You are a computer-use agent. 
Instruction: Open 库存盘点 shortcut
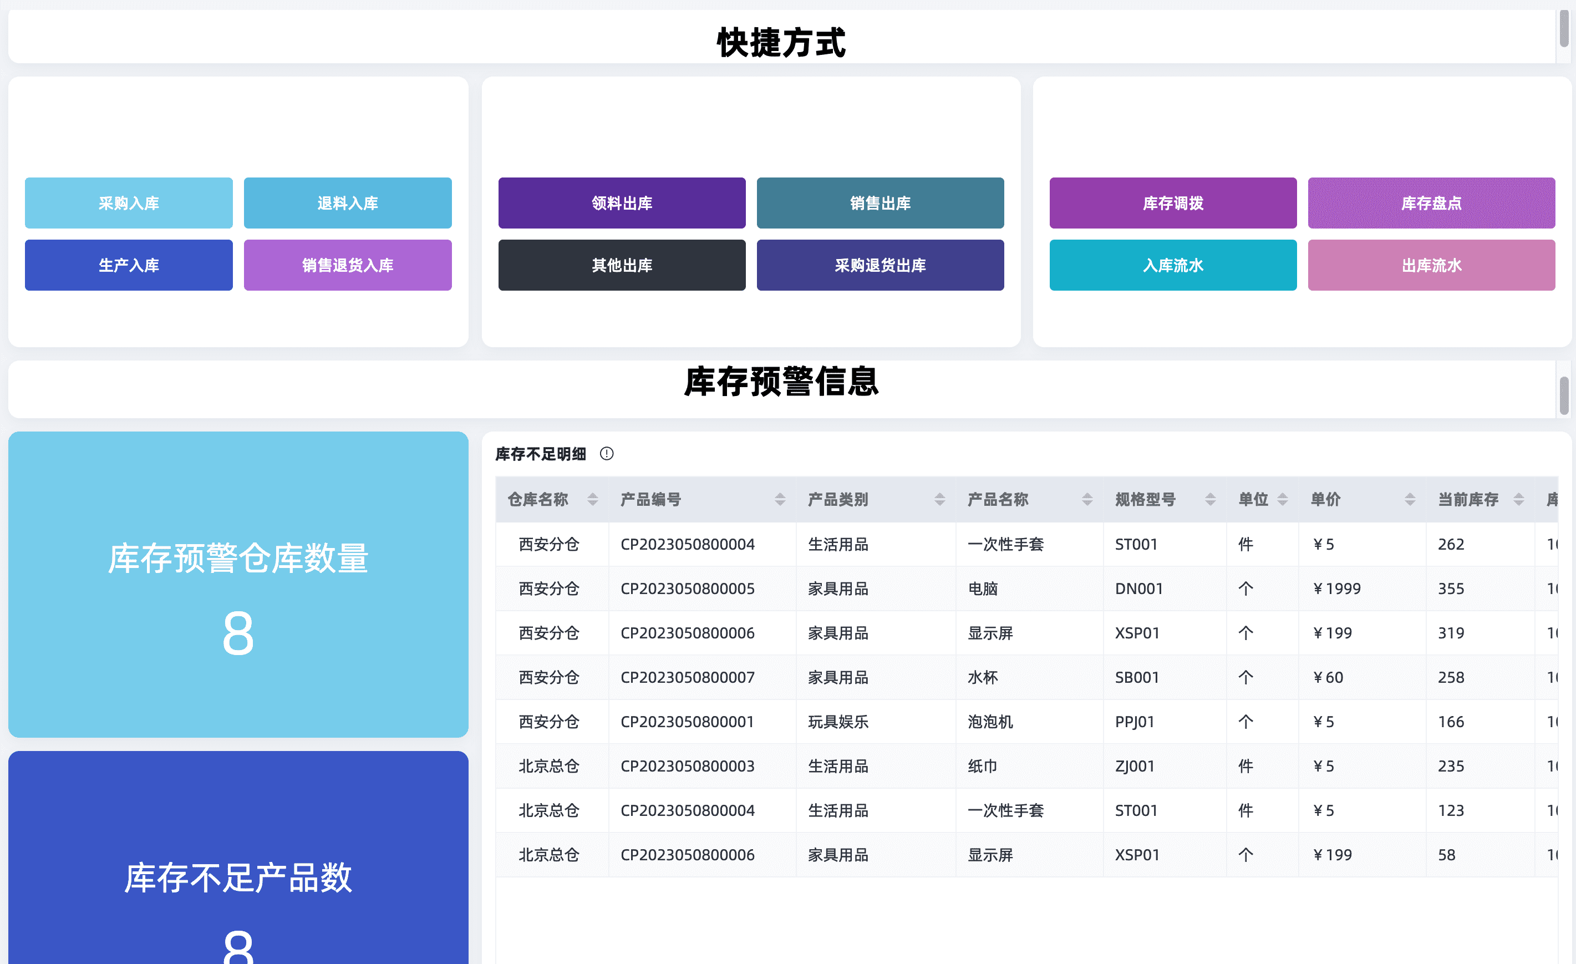point(1431,203)
